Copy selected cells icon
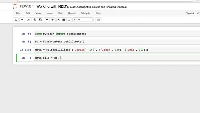This screenshot has height=113, width=200. 34,19
